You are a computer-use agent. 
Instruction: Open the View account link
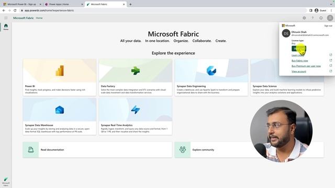pos(299,71)
